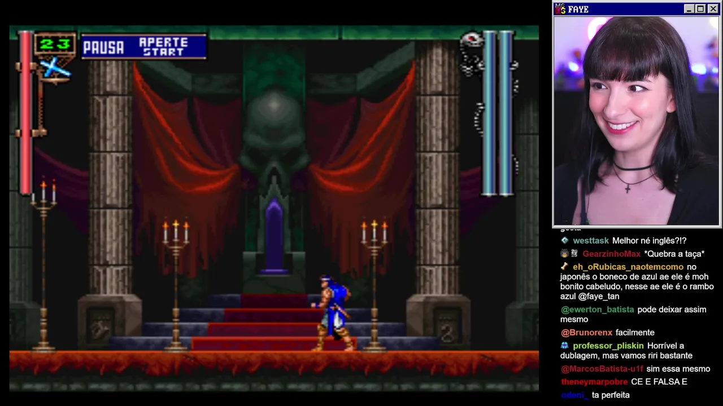Maximize the FAYE webcam window
Screen dimensions: 723x406
point(700,9)
